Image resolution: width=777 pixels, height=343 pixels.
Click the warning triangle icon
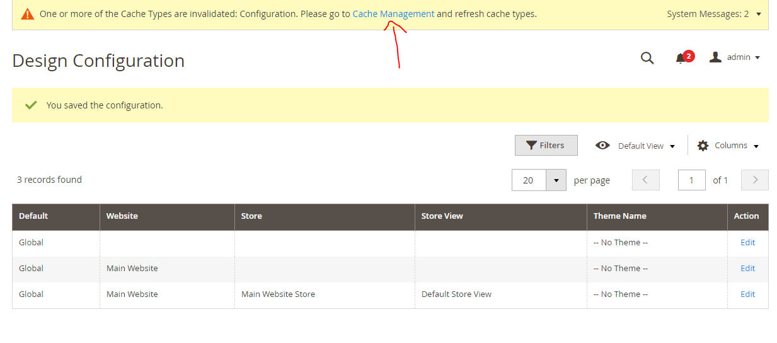click(x=27, y=14)
